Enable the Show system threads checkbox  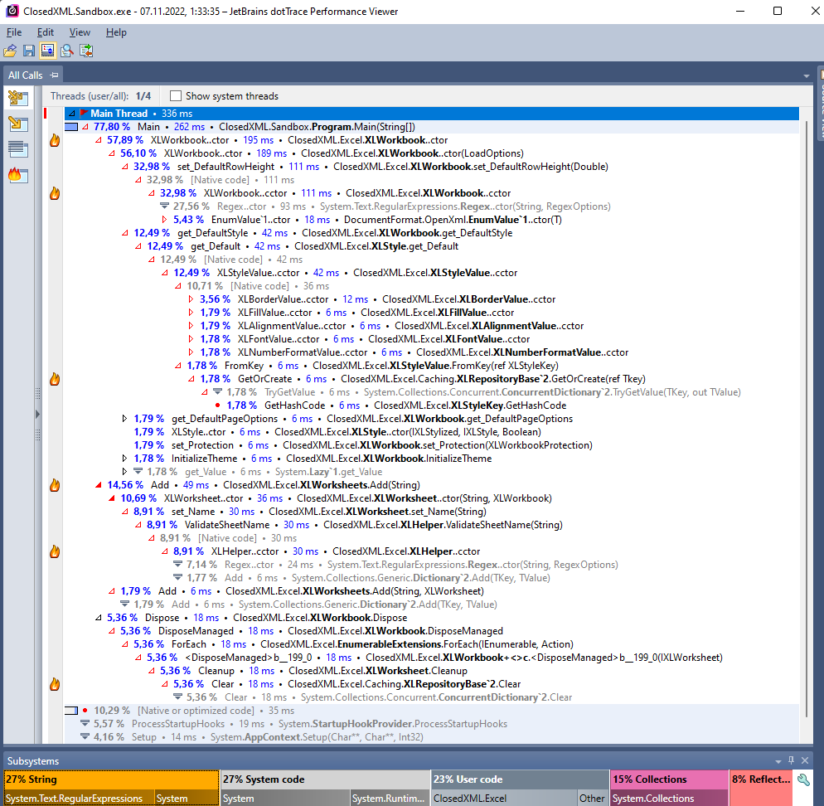174,96
